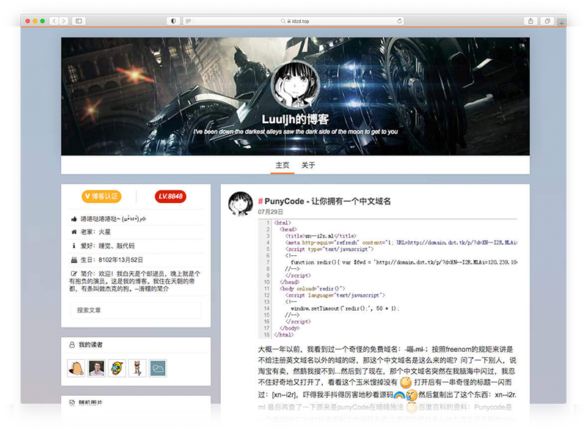
Task: Toggle the Safari sidebar button
Action: 79,21
